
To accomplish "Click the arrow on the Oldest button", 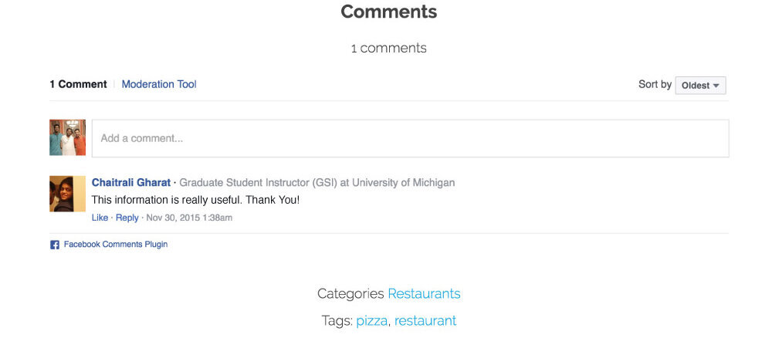I will (716, 86).
